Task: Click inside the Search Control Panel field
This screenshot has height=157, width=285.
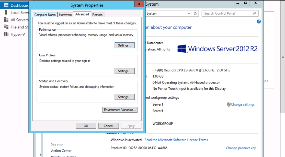Action: click(226, 14)
